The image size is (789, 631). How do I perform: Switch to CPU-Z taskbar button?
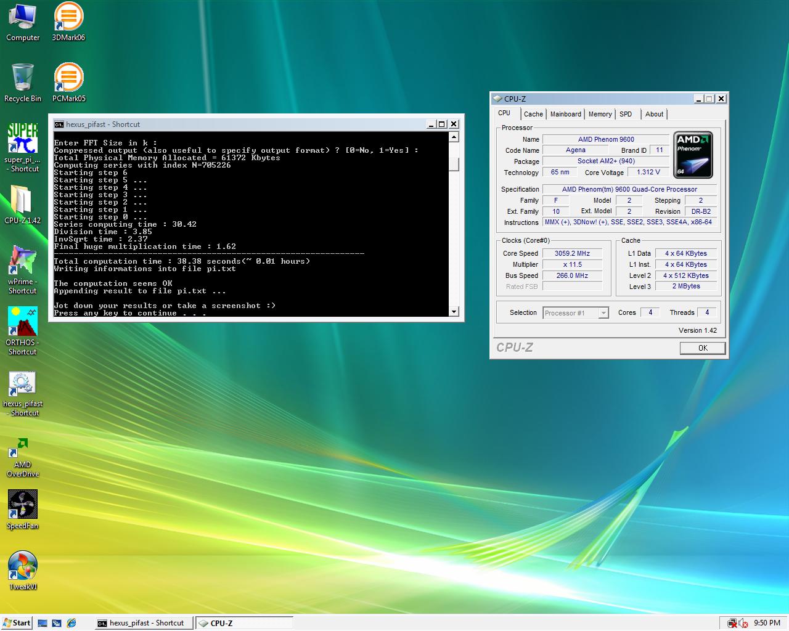tap(244, 623)
